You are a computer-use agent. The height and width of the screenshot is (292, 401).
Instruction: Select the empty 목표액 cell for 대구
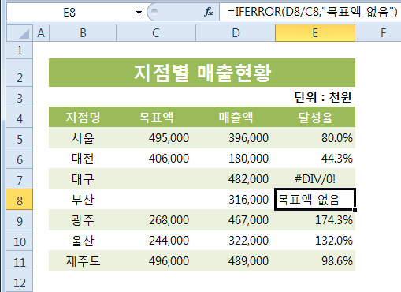tap(156, 179)
